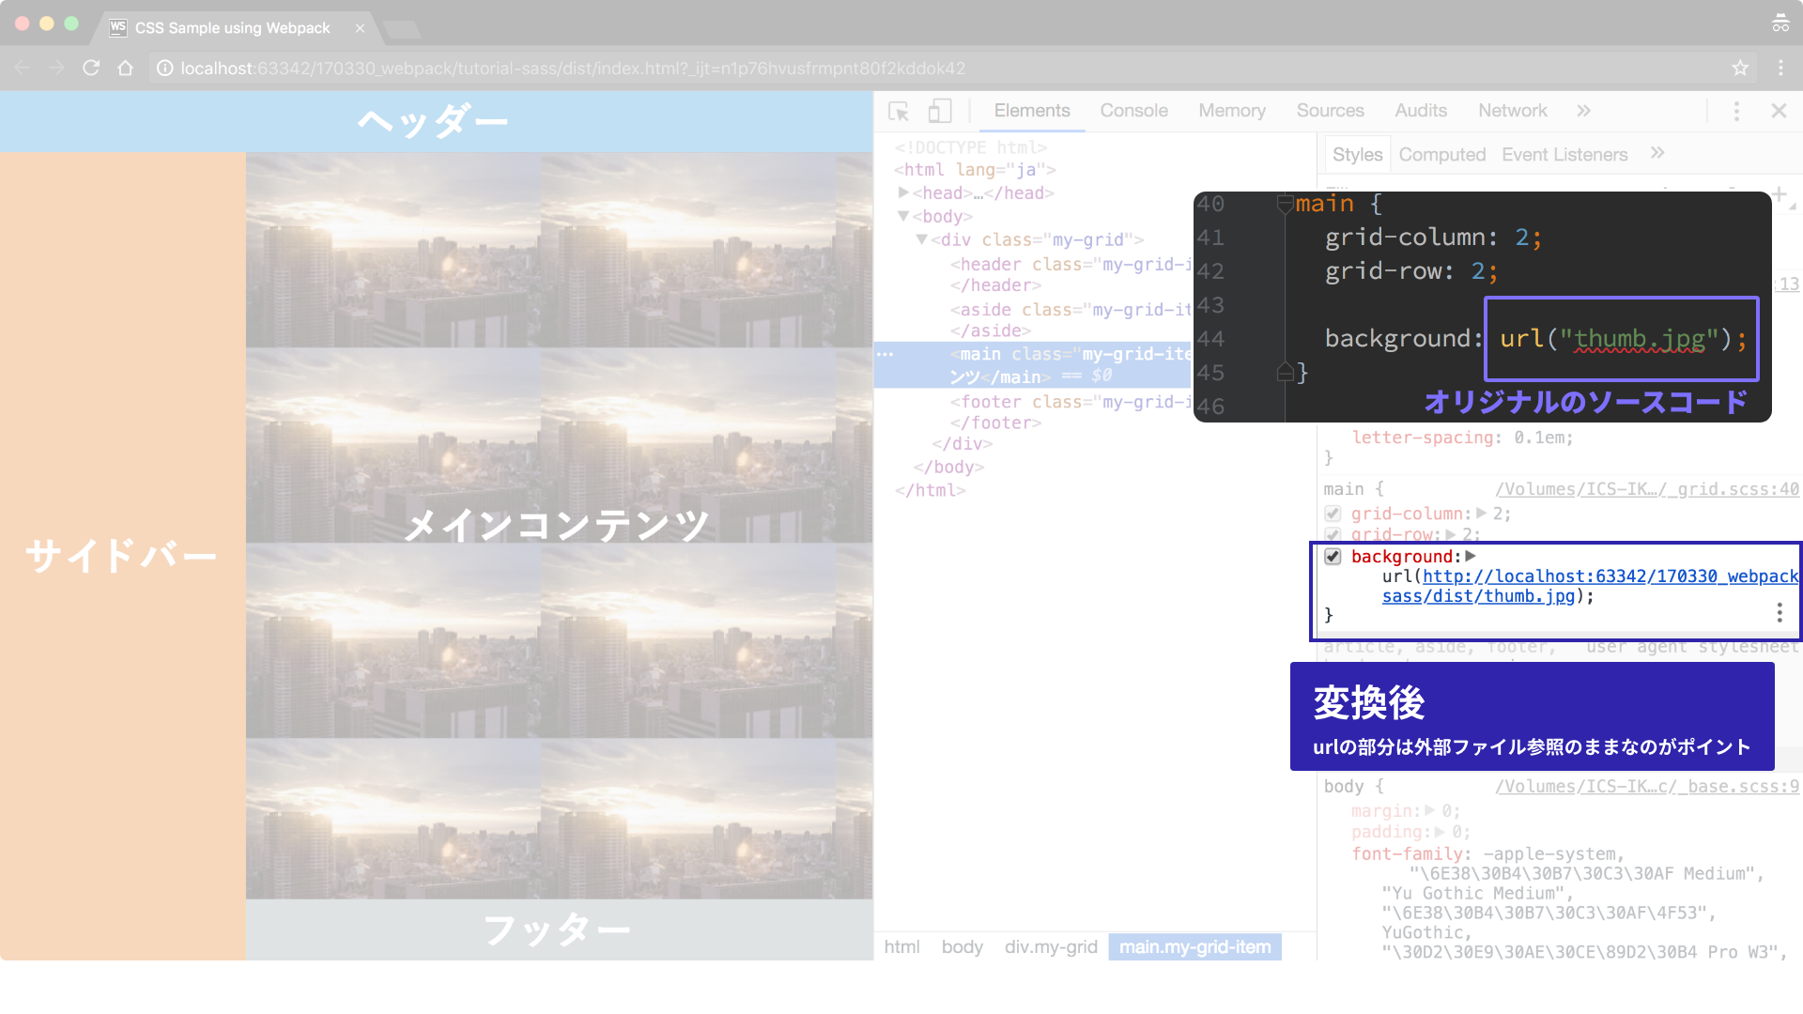Switch to the Console tab
Screen dimensions: 1803x1014
click(1133, 111)
